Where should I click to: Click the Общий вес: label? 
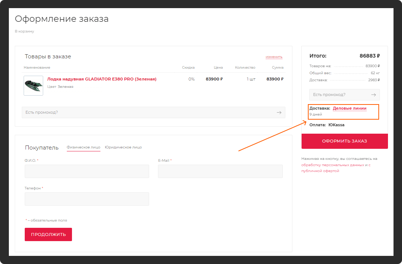(320, 73)
